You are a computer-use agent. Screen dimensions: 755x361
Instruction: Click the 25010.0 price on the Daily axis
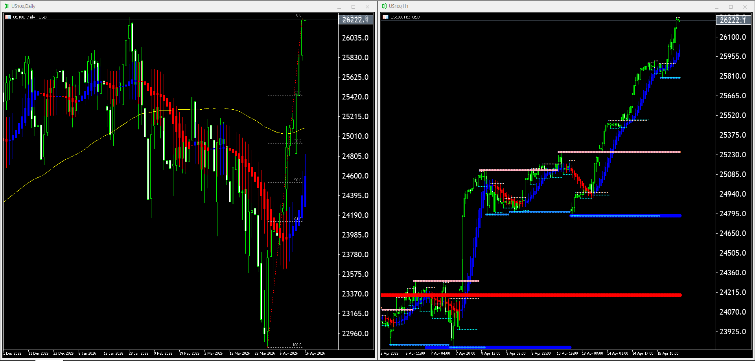click(x=355, y=136)
